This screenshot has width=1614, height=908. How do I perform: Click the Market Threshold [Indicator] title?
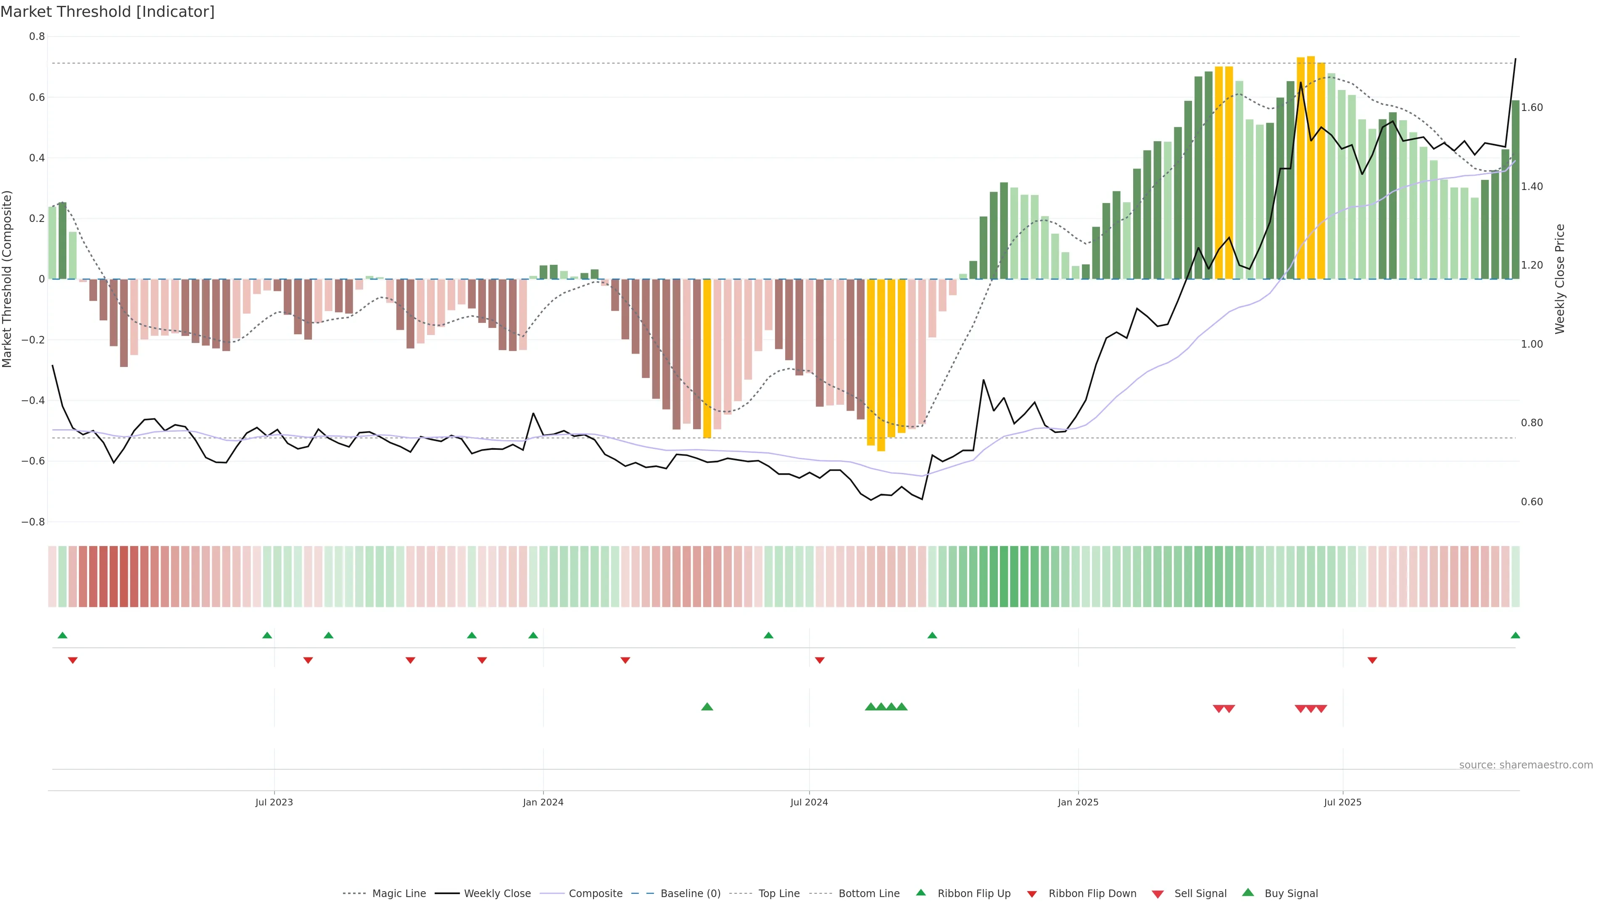click(107, 12)
